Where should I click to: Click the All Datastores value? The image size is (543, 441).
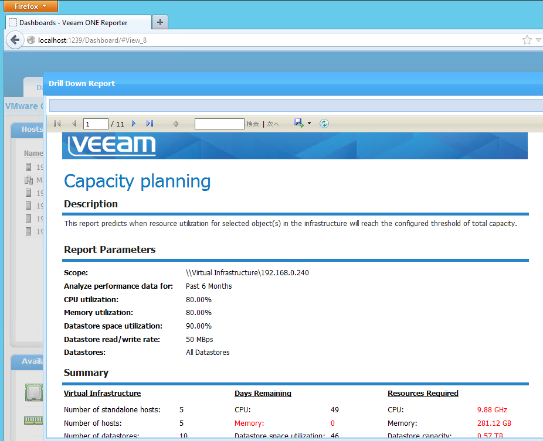pos(208,353)
